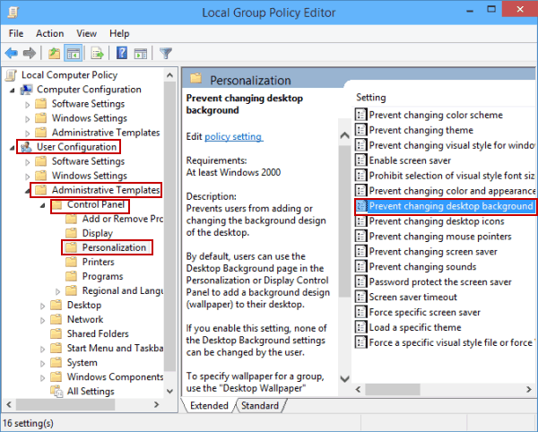Open the Action menu
Viewport: 538px width, 432px height.
tap(49, 33)
